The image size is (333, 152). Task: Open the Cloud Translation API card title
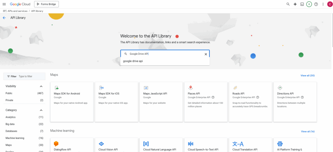click(245, 149)
